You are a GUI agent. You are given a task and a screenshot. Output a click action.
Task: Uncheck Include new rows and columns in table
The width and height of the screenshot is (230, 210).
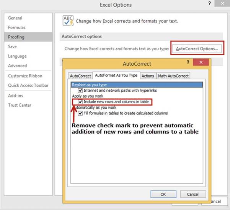point(80,102)
